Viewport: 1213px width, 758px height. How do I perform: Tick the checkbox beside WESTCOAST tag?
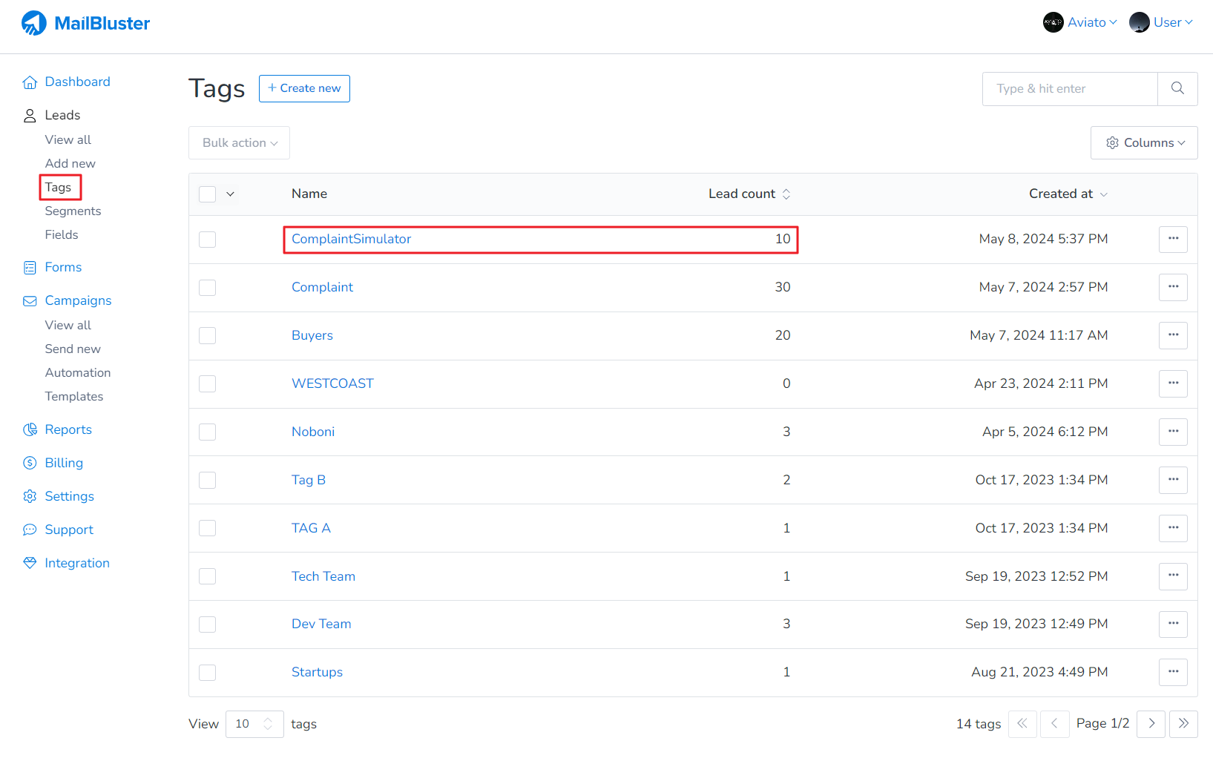208,384
